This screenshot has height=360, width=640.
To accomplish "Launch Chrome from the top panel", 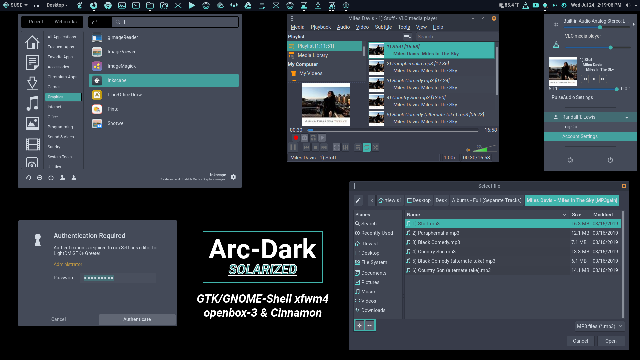I will 108,5.
